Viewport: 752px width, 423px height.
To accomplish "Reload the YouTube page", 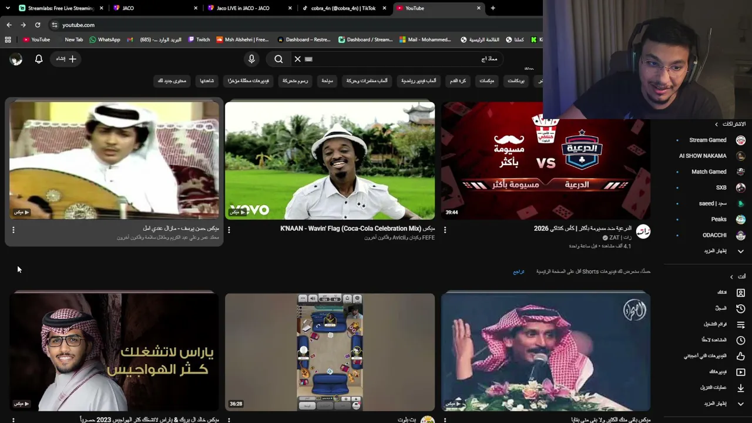I will (38, 25).
